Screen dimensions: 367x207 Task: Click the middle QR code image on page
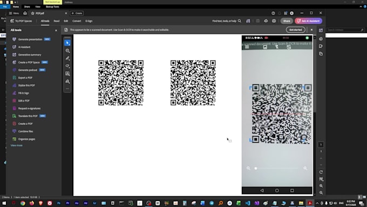pyautogui.click(x=193, y=83)
